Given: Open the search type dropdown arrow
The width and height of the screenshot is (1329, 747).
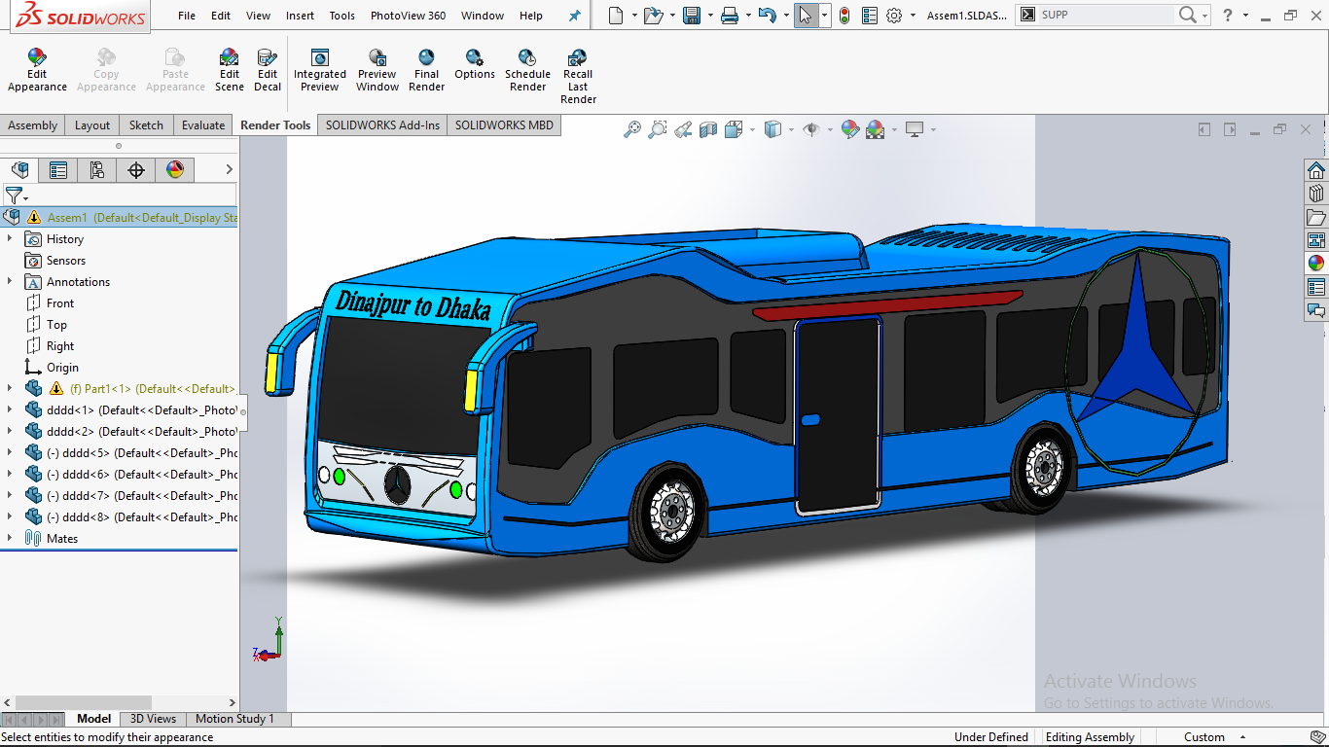Looking at the screenshot, I should pos(1204,16).
